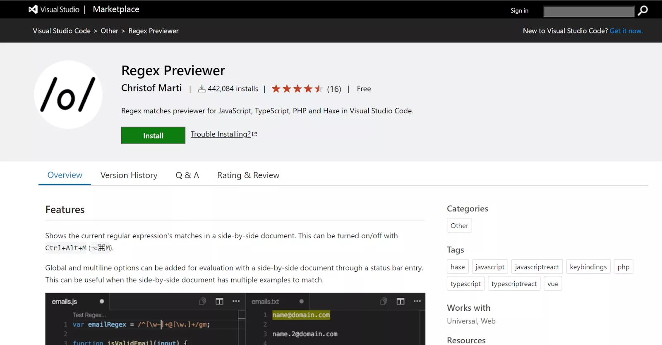Click the Features heading
Image resolution: width=662 pixels, height=345 pixels.
[65, 210]
